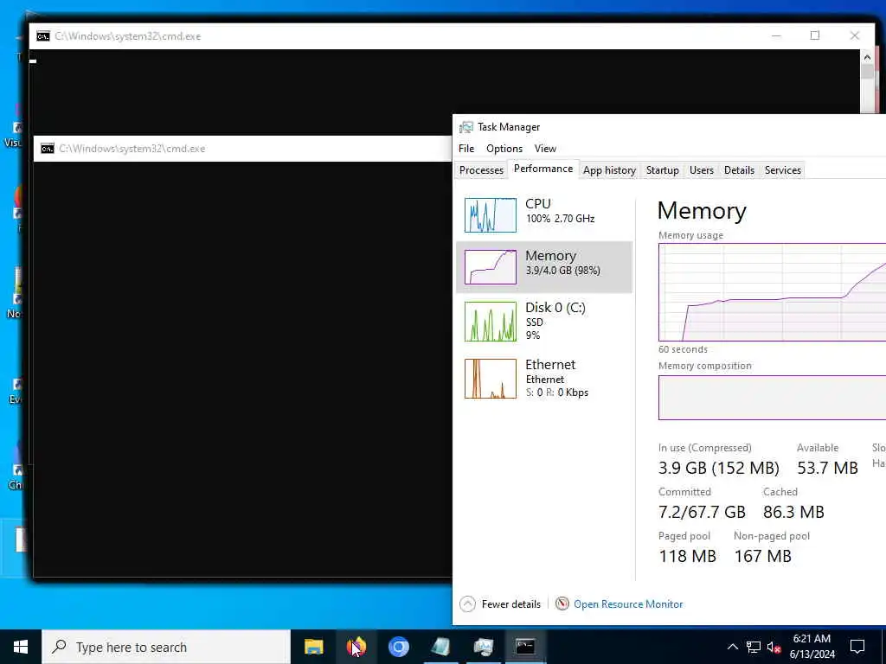Switch to the Startup tab
Image resolution: width=886 pixels, height=664 pixels.
(x=662, y=170)
